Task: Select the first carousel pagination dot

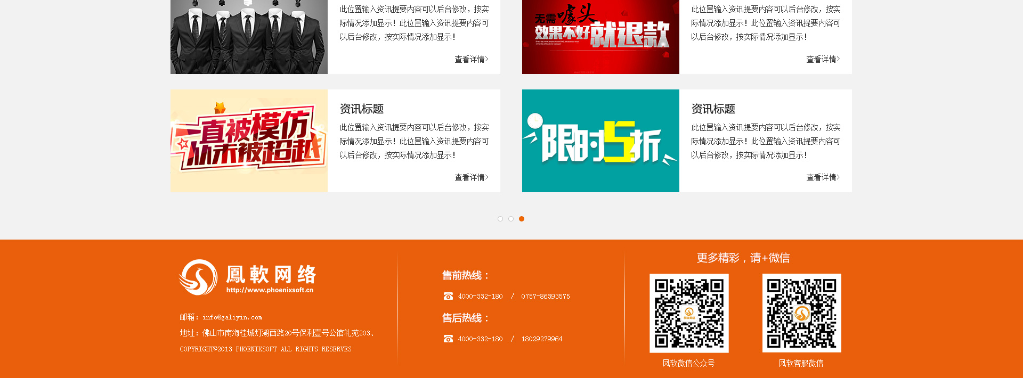Action: click(500, 219)
